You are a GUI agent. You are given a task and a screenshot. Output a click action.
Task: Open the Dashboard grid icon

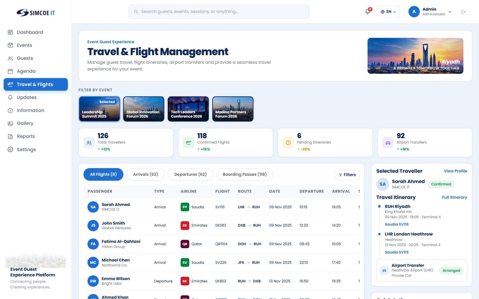click(x=10, y=32)
